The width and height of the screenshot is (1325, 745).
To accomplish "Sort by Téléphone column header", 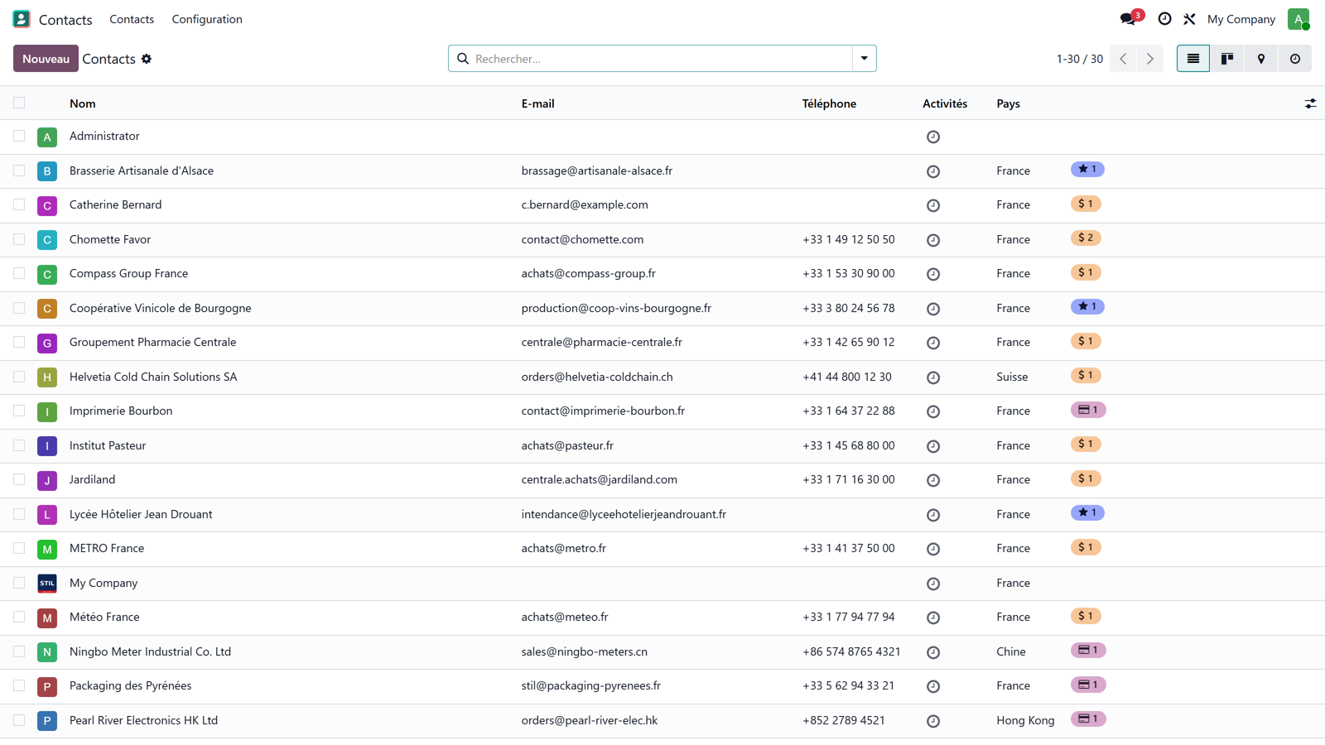I will tap(829, 103).
